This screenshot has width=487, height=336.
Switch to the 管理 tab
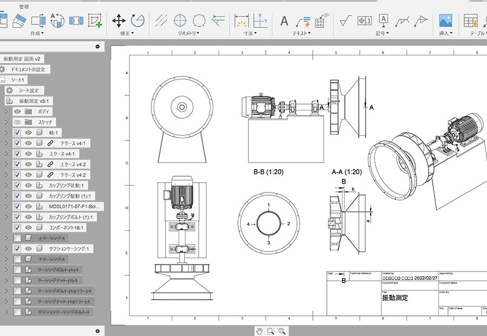(24, 7)
